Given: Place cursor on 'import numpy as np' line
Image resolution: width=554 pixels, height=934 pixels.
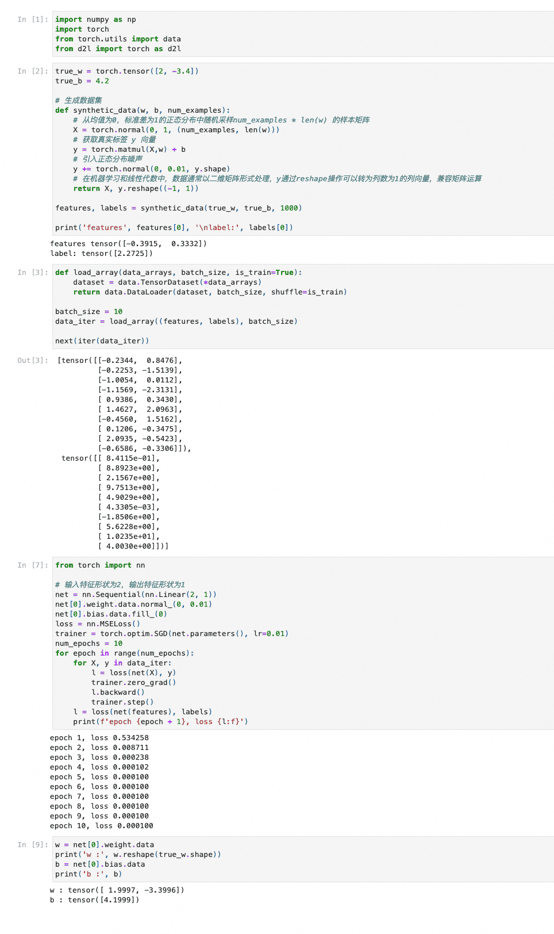Looking at the screenshot, I should pos(95,20).
